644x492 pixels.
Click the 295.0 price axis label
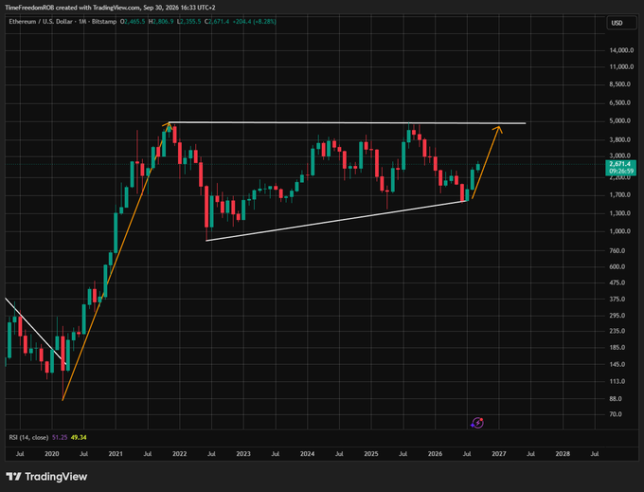617,316
